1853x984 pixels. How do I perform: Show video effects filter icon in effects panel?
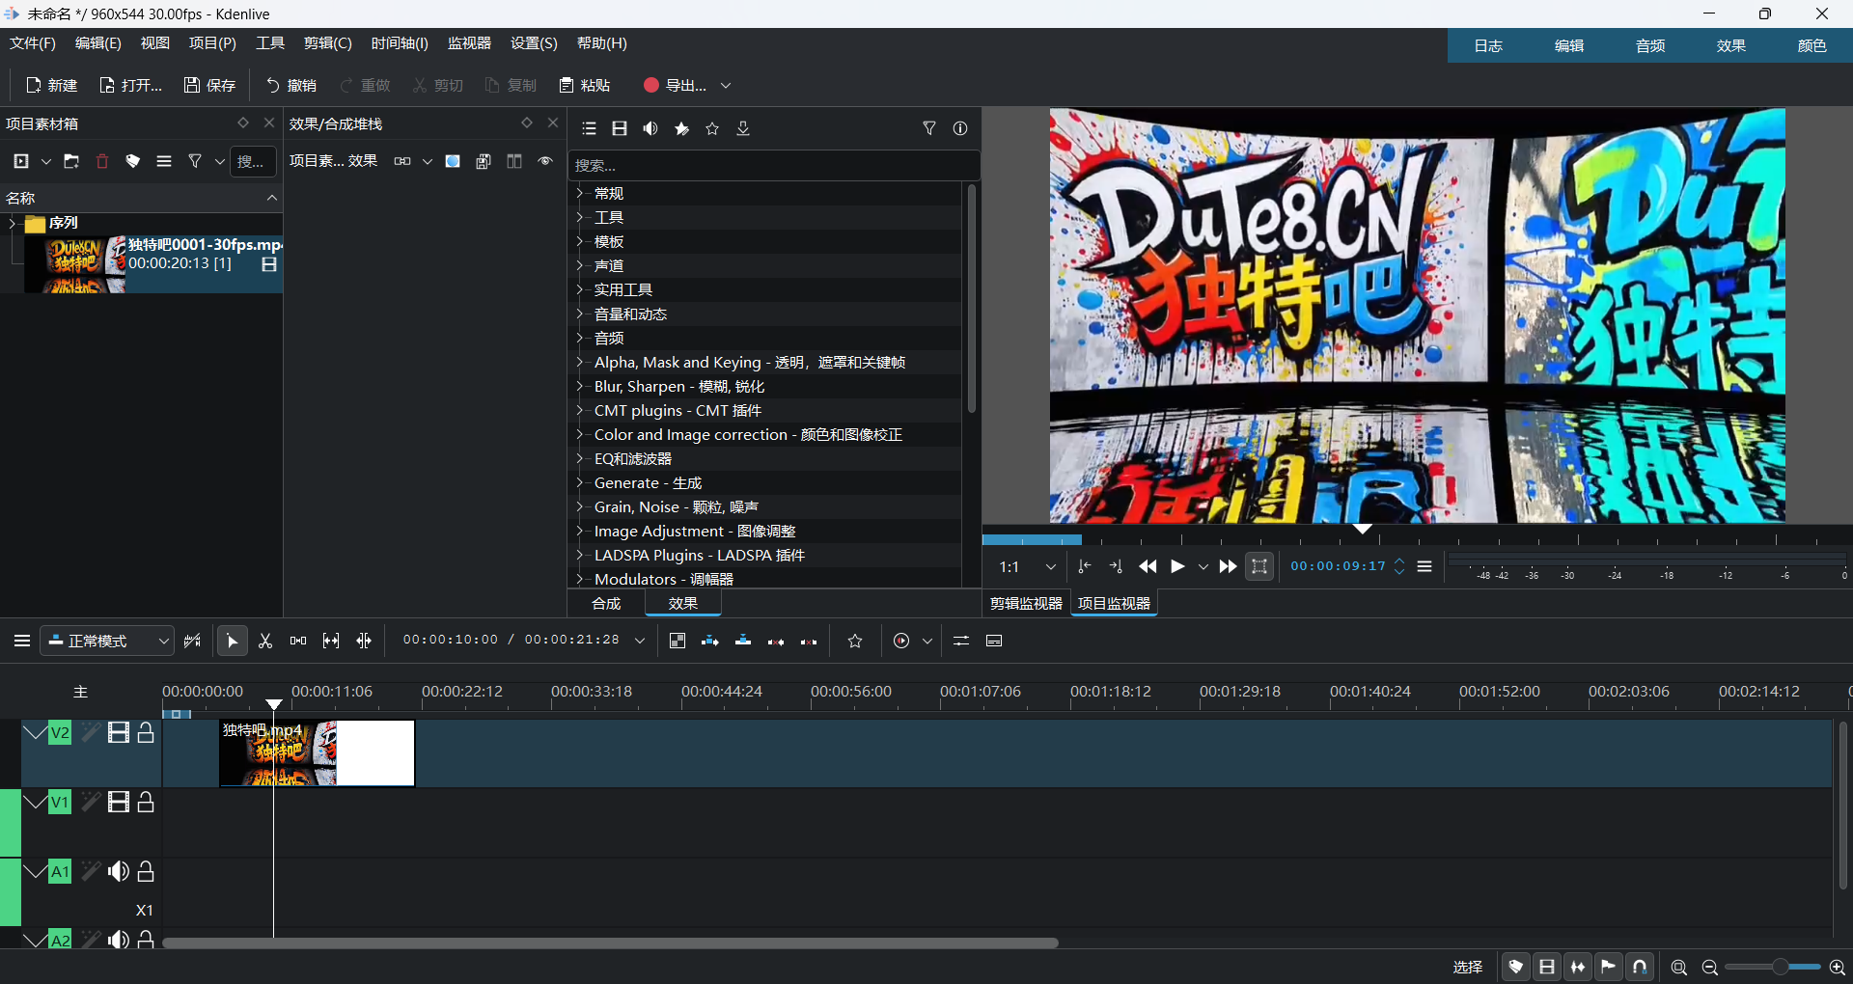click(620, 128)
